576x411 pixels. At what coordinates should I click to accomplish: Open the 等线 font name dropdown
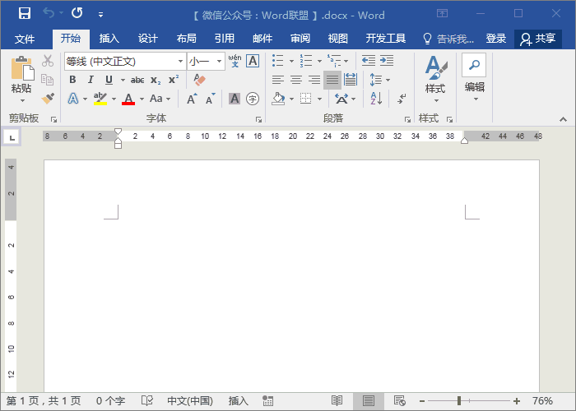(x=180, y=62)
